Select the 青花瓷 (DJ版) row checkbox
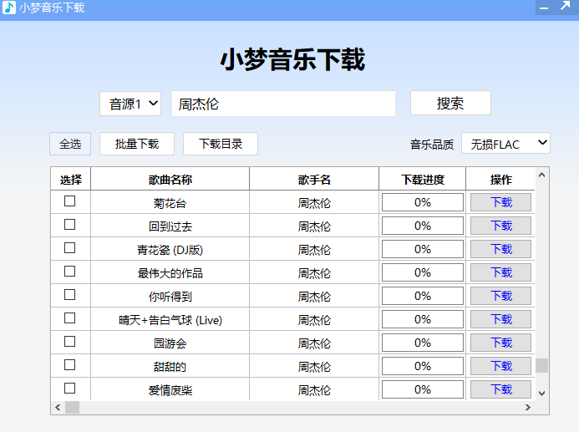The width and height of the screenshot is (579, 432). point(70,248)
